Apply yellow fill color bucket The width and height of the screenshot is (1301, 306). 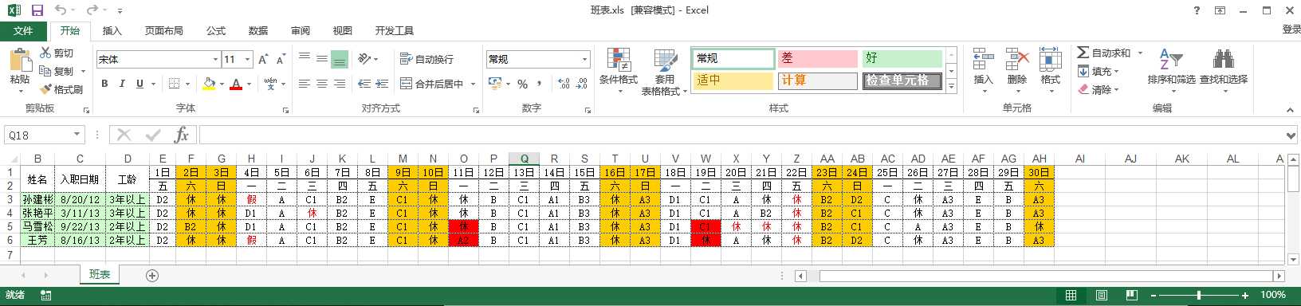(x=209, y=84)
